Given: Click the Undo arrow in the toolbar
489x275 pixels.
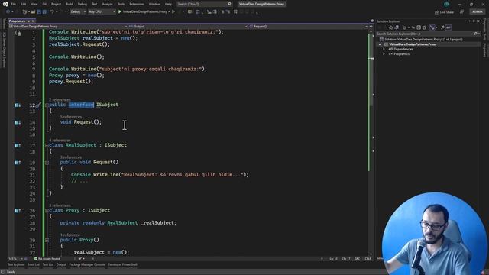Looking at the screenshot, I should coord(52,12).
